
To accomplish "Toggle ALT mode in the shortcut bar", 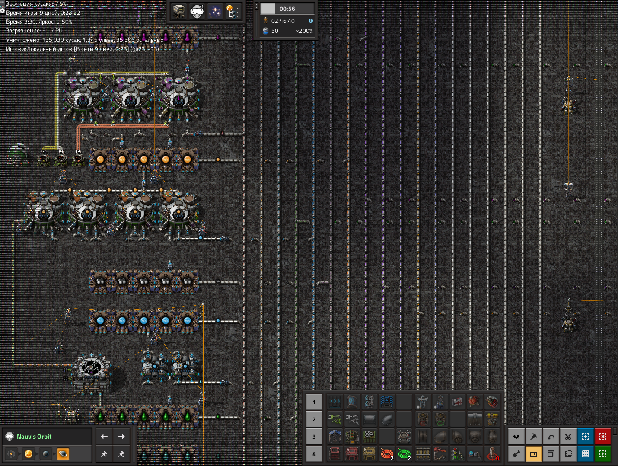I will tap(533, 454).
